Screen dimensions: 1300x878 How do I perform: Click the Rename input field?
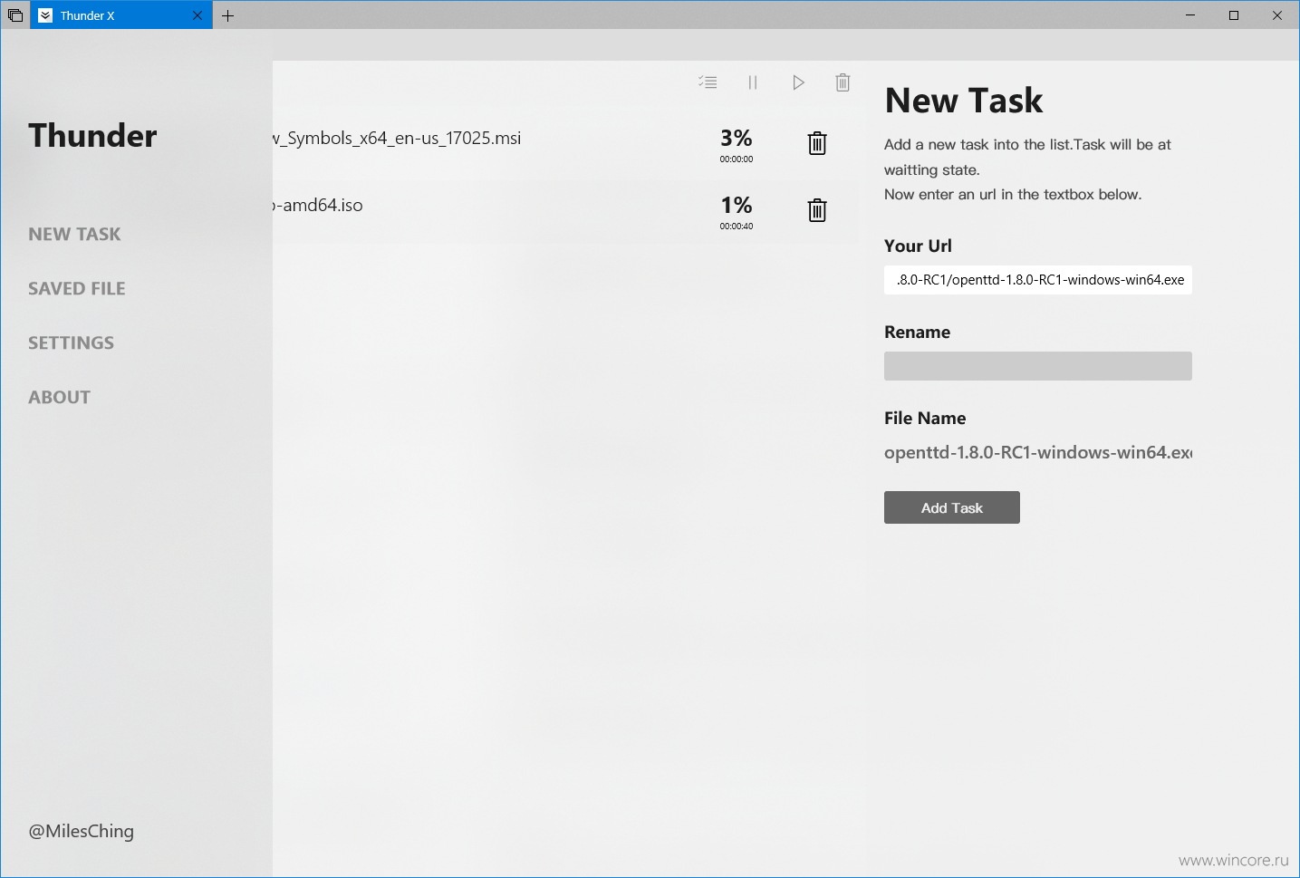click(x=1038, y=366)
